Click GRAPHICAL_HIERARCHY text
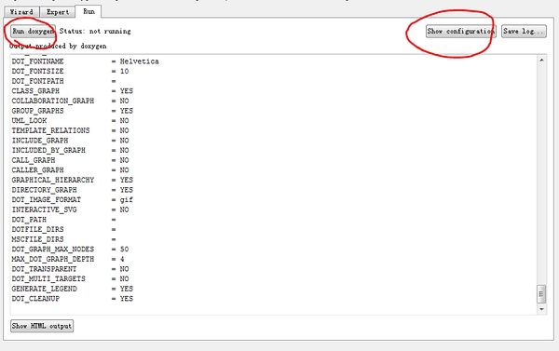Screen dimensions: 559x351 53,180
